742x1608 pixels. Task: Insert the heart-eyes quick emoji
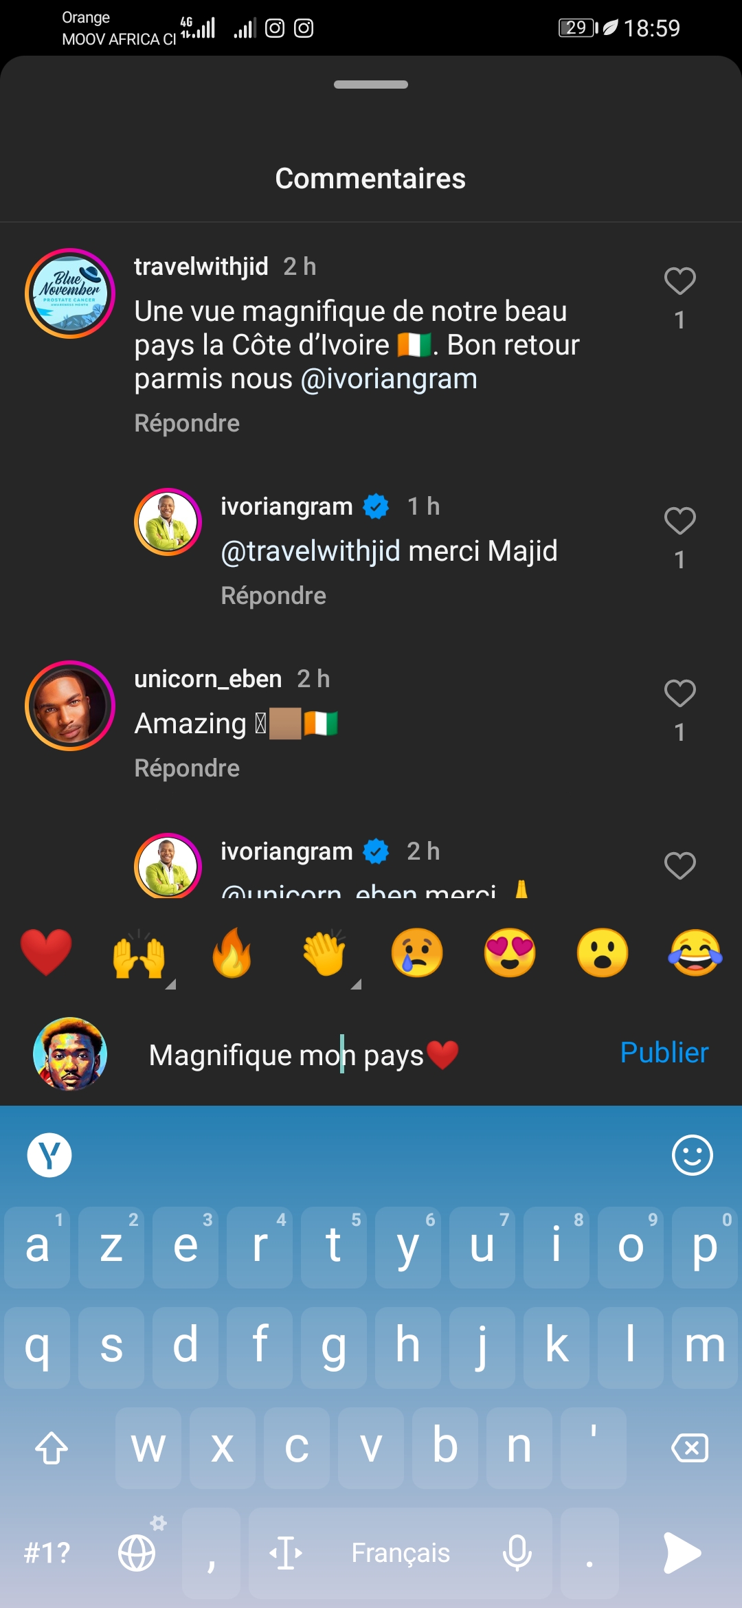point(510,952)
